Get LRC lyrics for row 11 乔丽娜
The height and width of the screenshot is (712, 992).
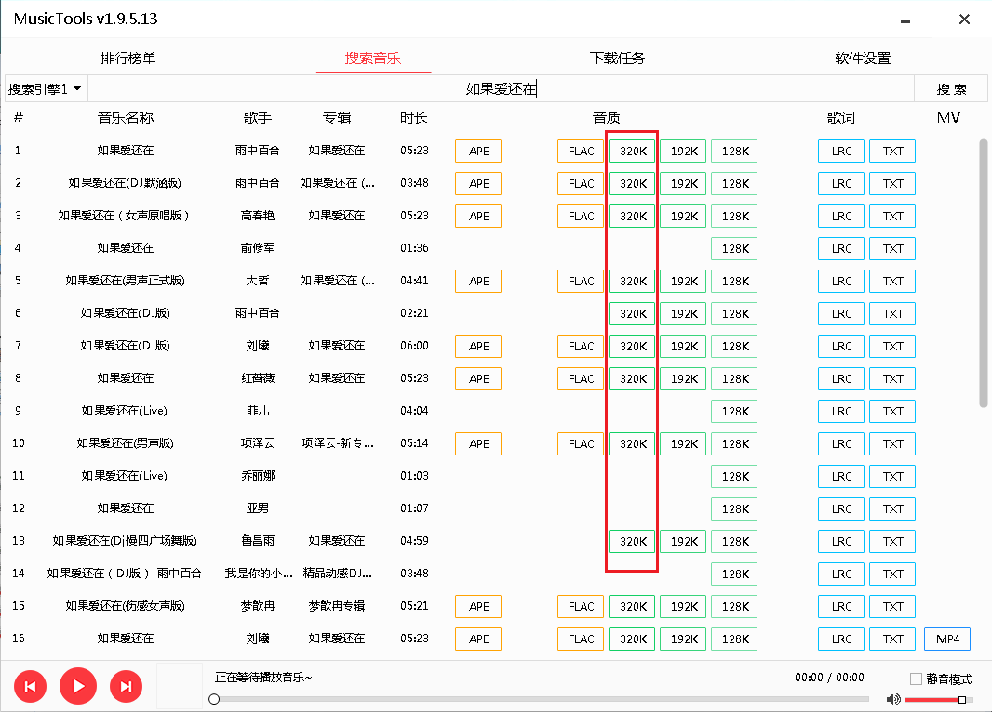pyautogui.click(x=841, y=476)
